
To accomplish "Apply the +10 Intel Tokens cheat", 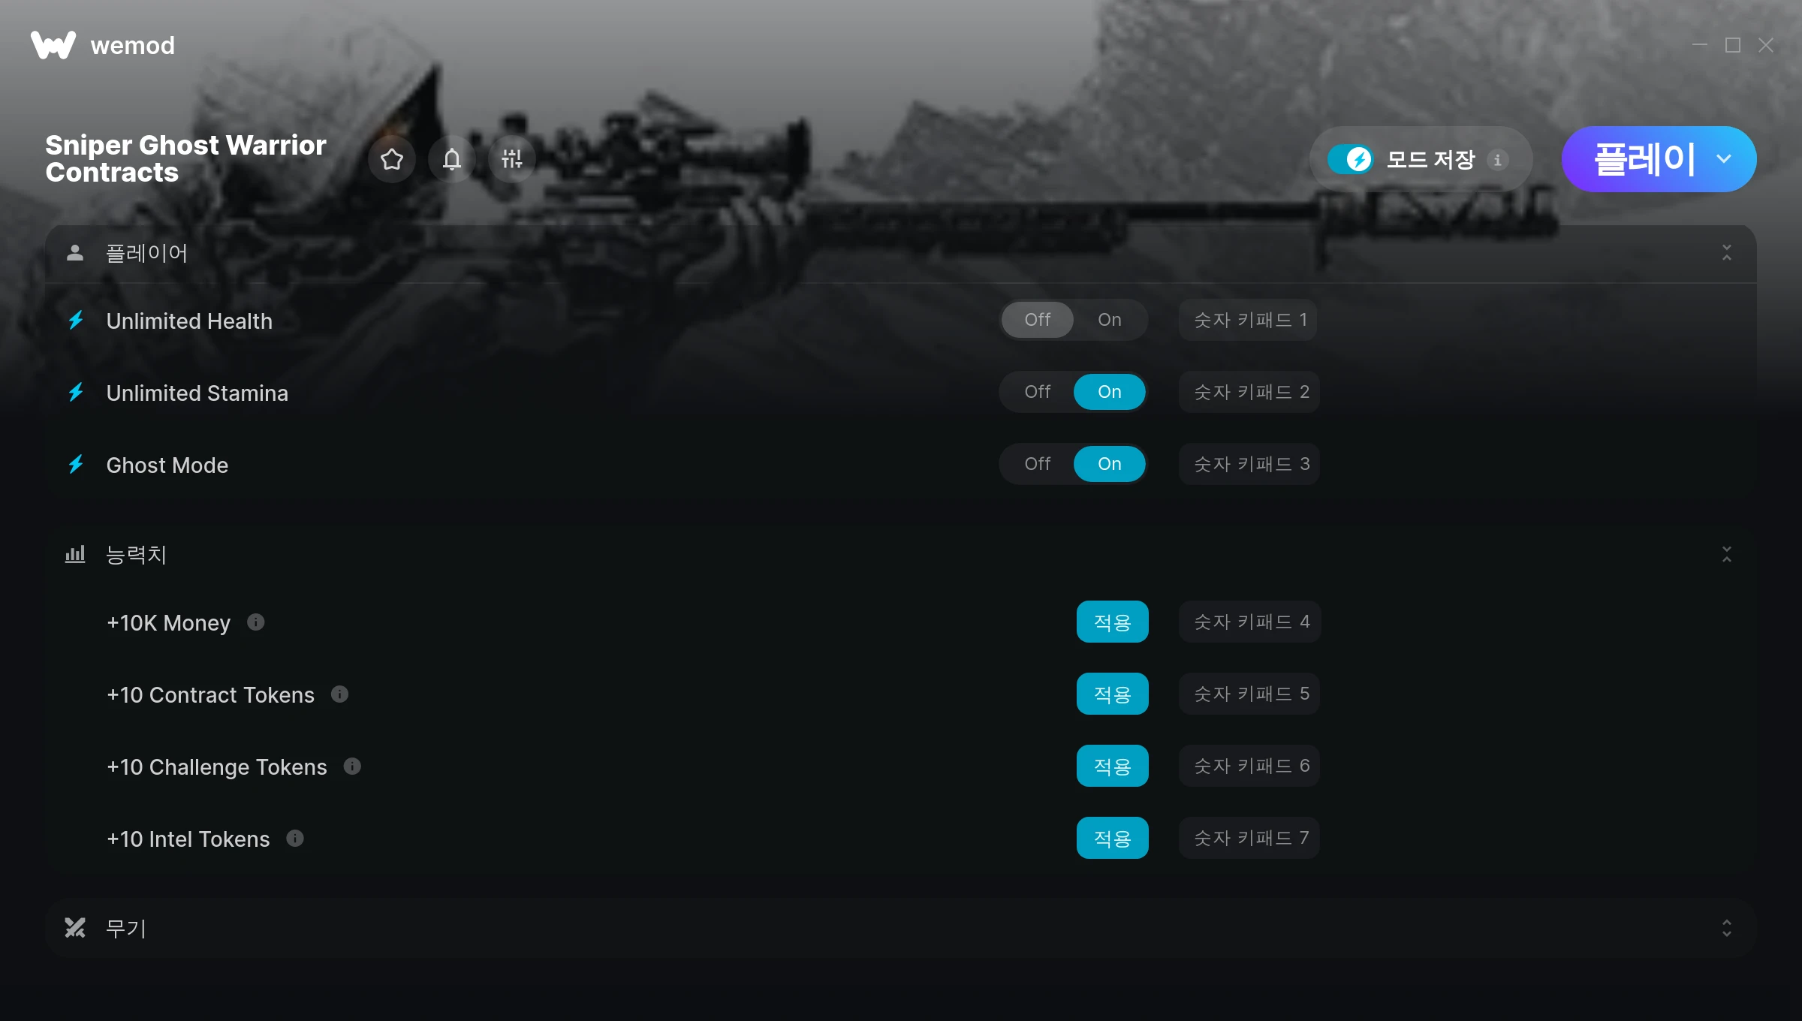I will [x=1113, y=838].
